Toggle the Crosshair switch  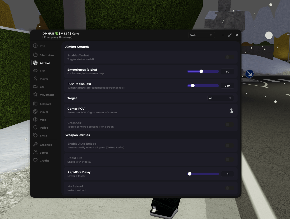(x=230, y=125)
